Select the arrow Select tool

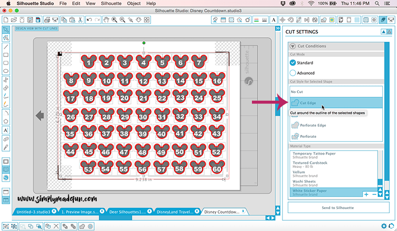click(x=6, y=30)
